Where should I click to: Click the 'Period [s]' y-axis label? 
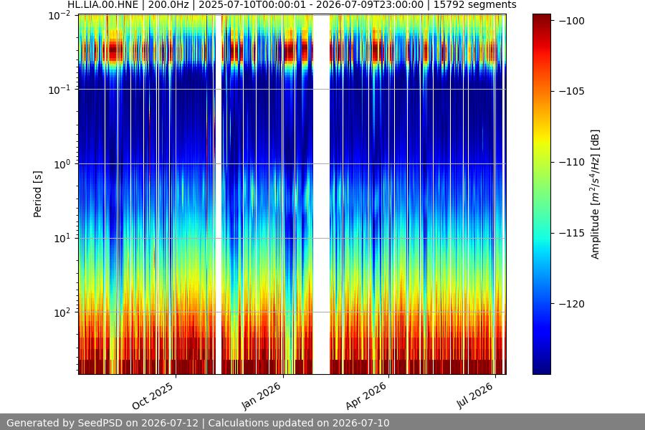point(37,194)
